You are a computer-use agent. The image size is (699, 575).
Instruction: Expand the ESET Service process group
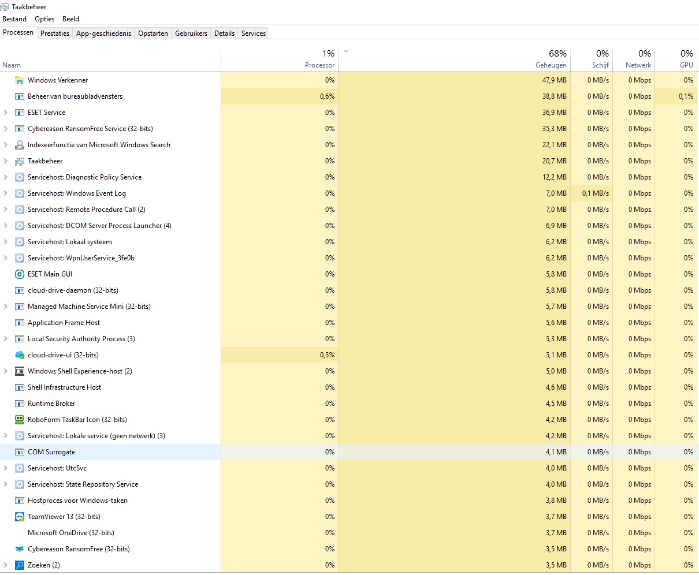tap(6, 113)
